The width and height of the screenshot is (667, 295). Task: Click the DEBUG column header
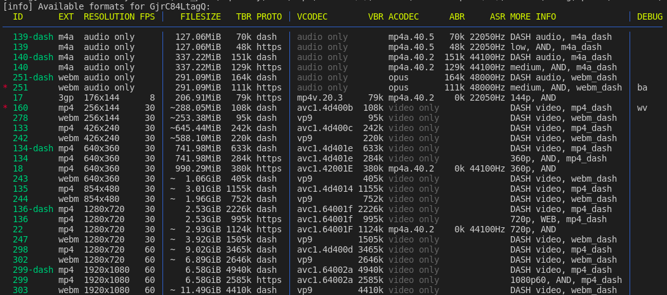coord(650,16)
